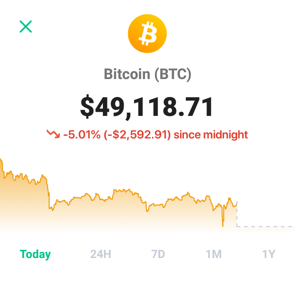Show the 7D price chart
The image size is (295, 283).
(x=158, y=254)
